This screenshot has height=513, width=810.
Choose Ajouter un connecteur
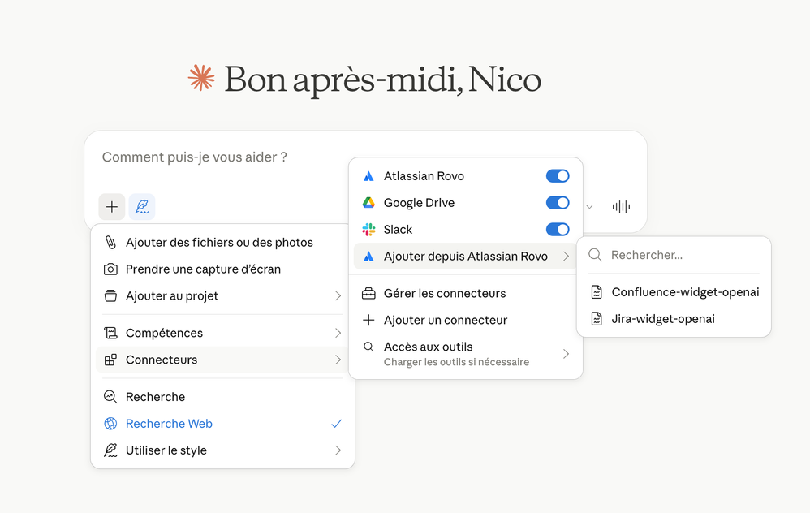click(x=465, y=321)
